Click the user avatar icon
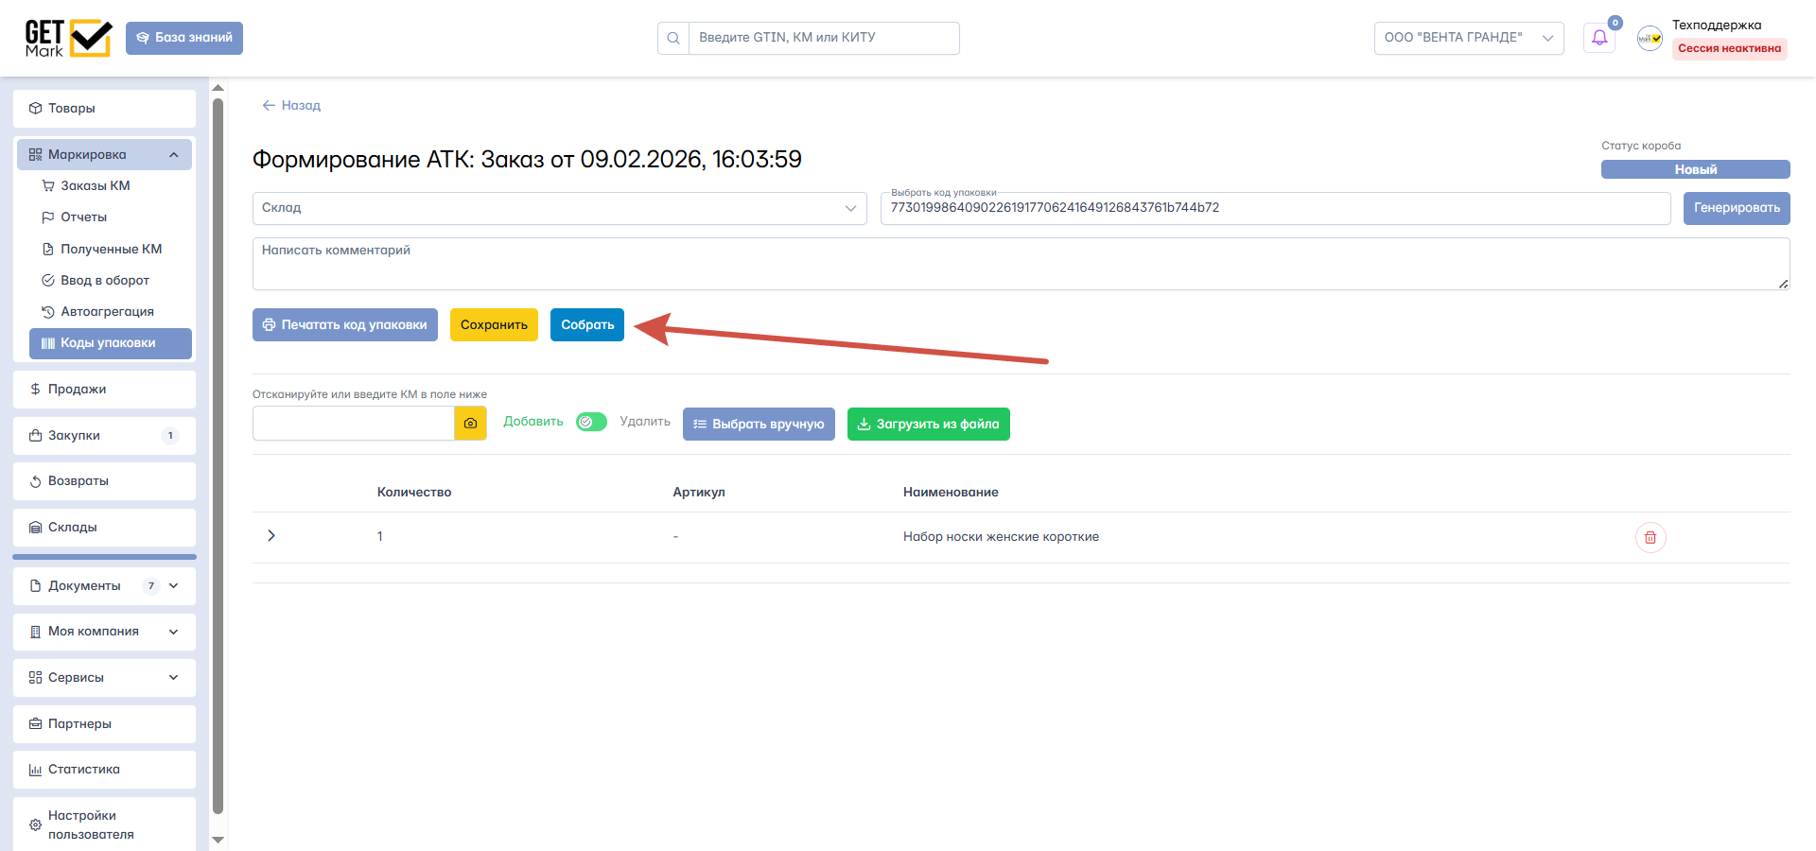 [x=1650, y=38]
